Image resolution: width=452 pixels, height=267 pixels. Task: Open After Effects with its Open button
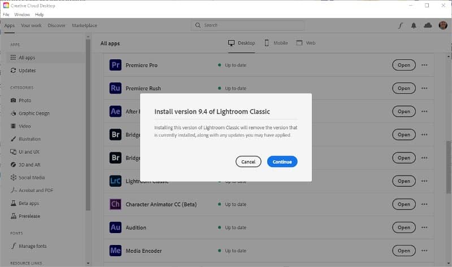(x=404, y=111)
